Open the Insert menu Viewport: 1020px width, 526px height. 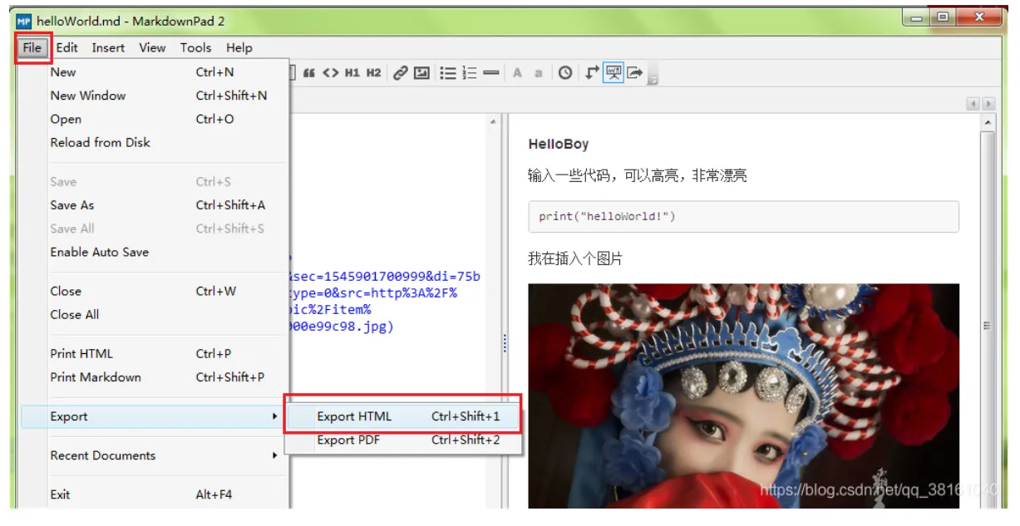(x=108, y=47)
